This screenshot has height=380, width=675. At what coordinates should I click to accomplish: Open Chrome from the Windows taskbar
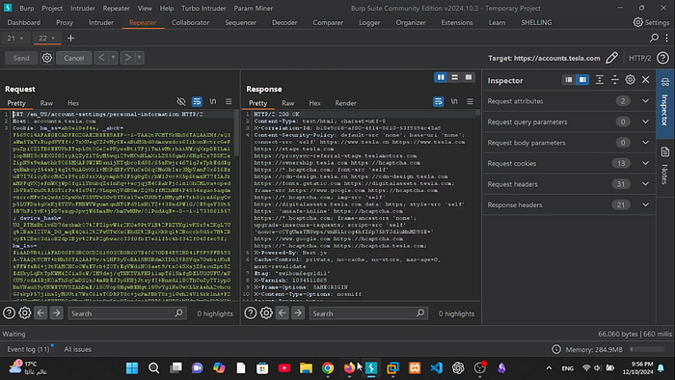pos(328,368)
